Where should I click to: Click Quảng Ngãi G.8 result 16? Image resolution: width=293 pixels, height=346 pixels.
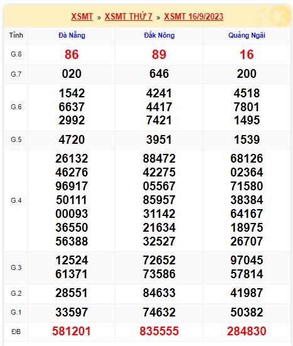coord(247,55)
